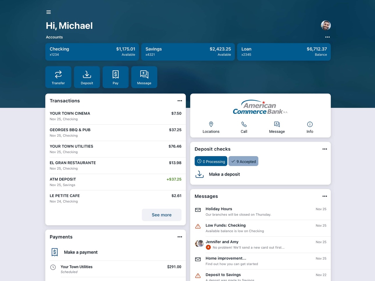The height and width of the screenshot is (281, 375).
Task: Open Messages panel ellipsis menu
Action: [x=325, y=196]
